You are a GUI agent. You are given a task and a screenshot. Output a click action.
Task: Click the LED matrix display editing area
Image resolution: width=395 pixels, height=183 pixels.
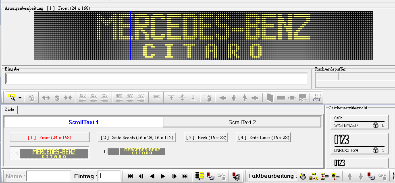203,35
